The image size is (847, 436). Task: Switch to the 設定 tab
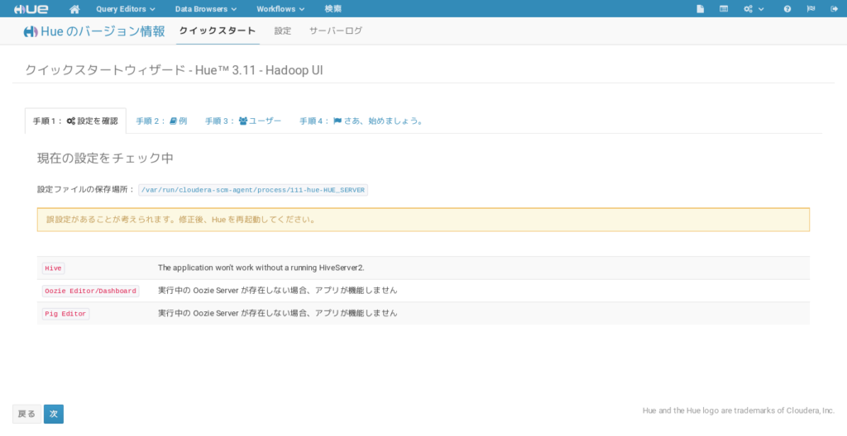click(x=283, y=31)
